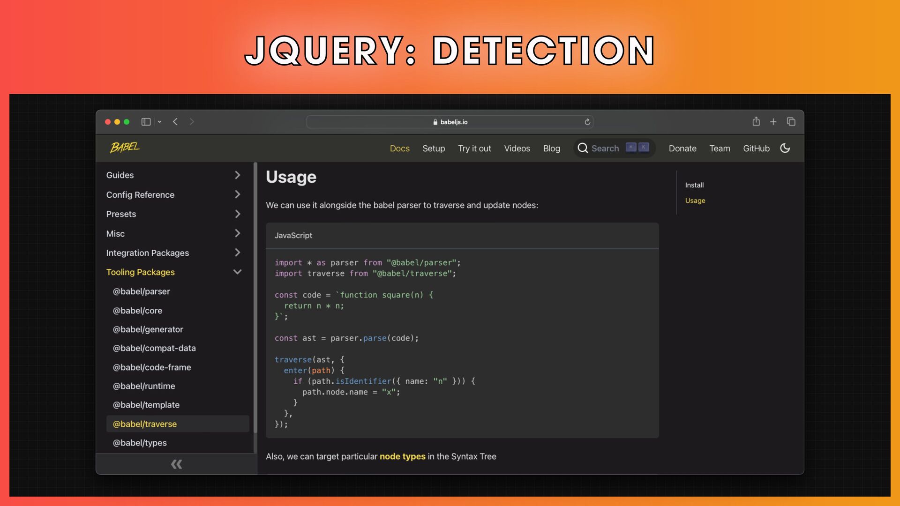This screenshot has height=506, width=900.
Task: Open a new tab with the plus icon
Action: click(x=773, y=122)
